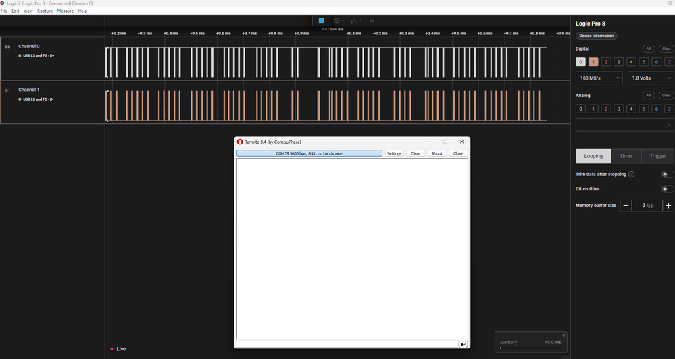
Task: Enable digital channel 5
Action: click(x=644, y=62)
